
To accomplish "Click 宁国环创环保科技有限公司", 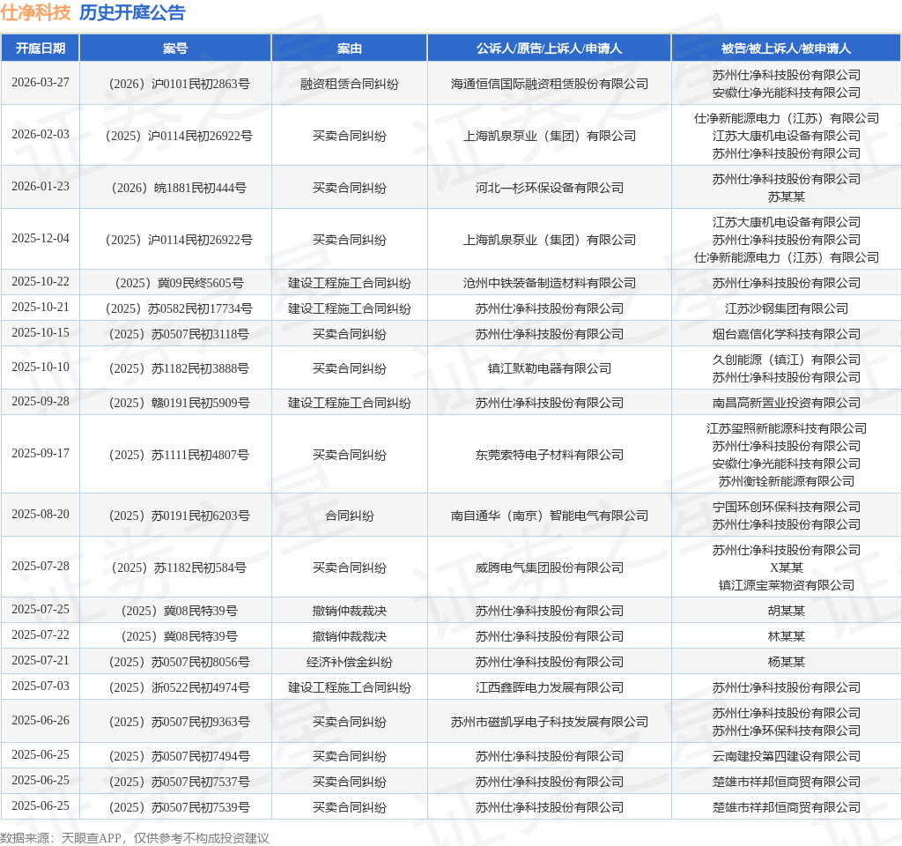I will click(787, 507).
